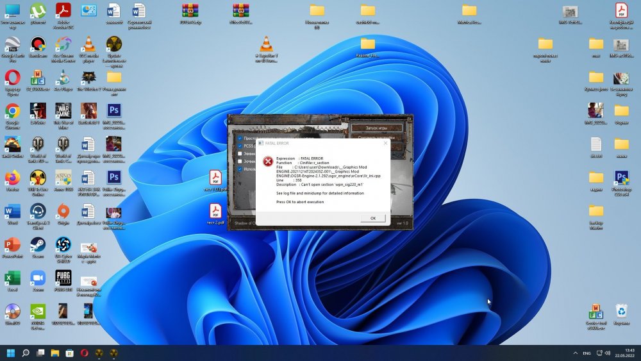Screen dimensions: 641x361
Task: Open the Recycle Bin on desktop
Action: tap(620, 312)
